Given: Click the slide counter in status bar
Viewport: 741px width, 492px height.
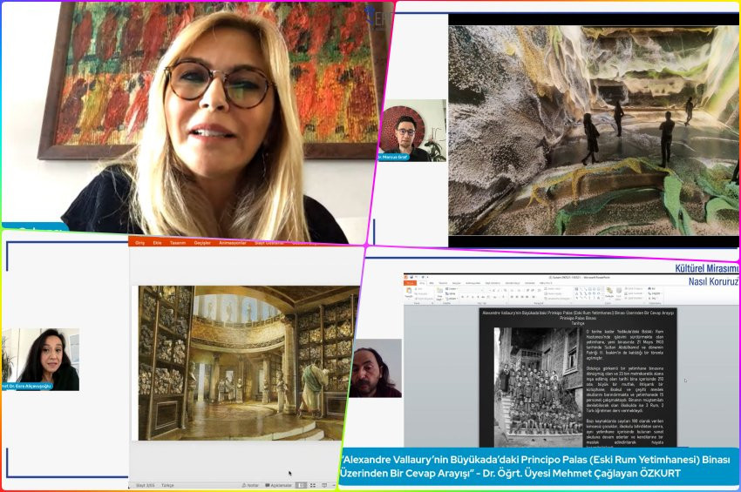Looking at the screenshot, I should point(145,485).
